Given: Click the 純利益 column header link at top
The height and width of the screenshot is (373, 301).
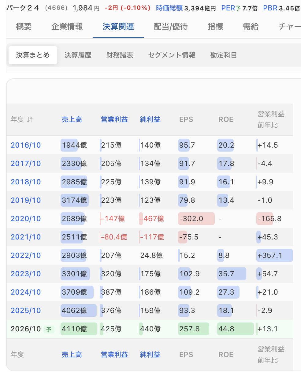Looking at the screenshot, I should (150, 119).
